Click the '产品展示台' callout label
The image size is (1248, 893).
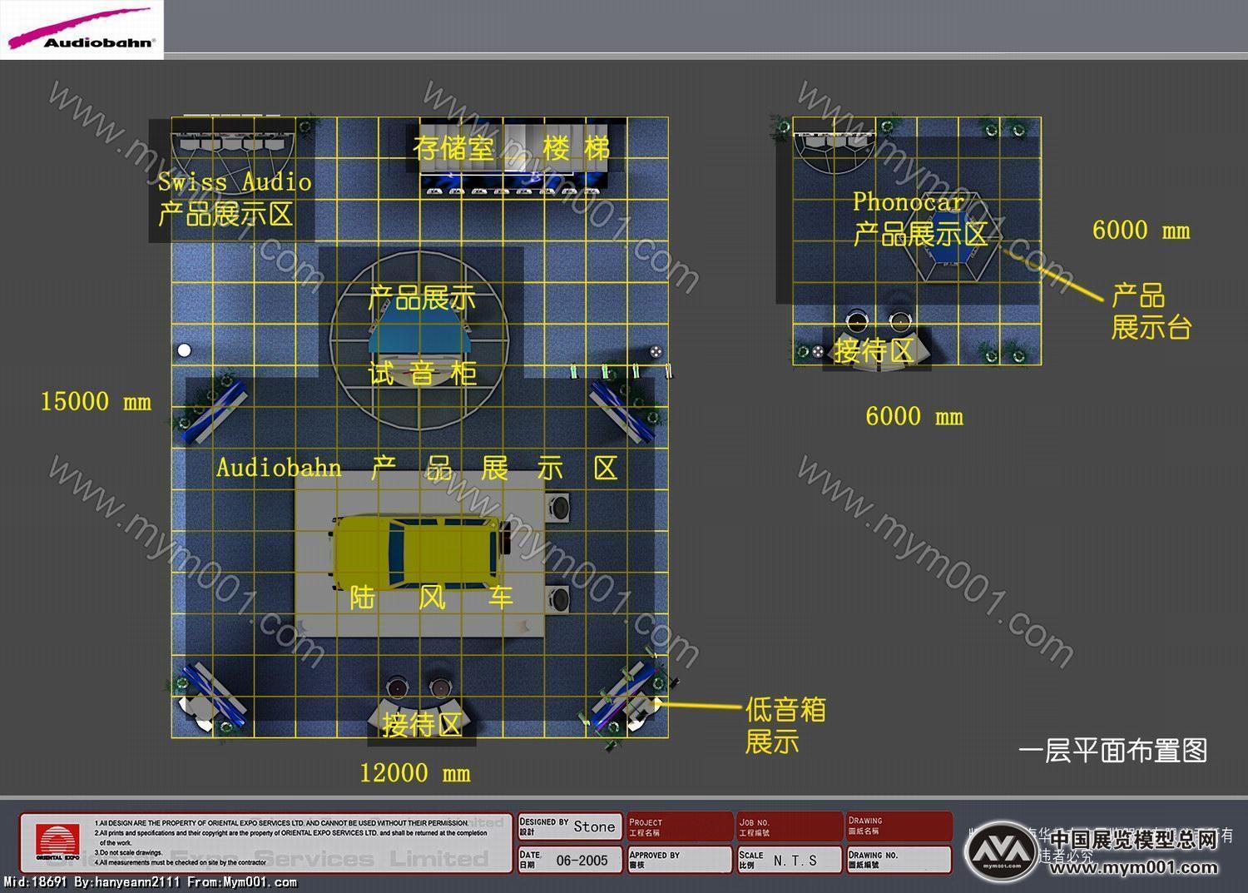(x=1151, y=311)
